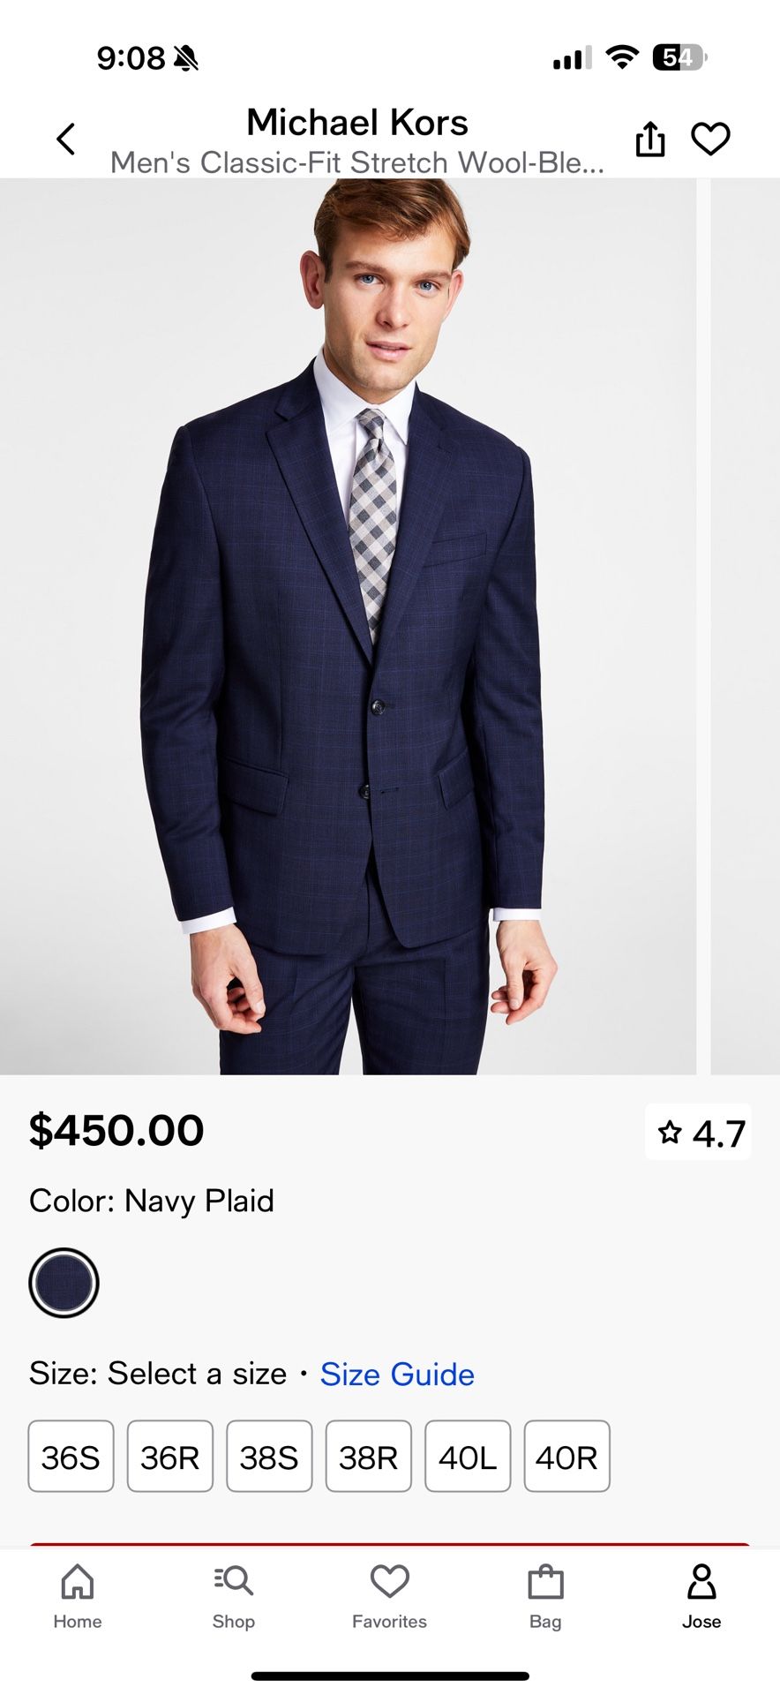Screen dimensions: 780x1695
Task: Open the Size Guide
Action: (396, 1375)
